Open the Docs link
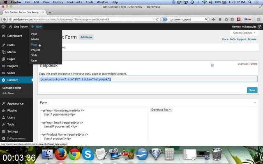The height and width of the screenshot is (164, 263). pos(225,39)
